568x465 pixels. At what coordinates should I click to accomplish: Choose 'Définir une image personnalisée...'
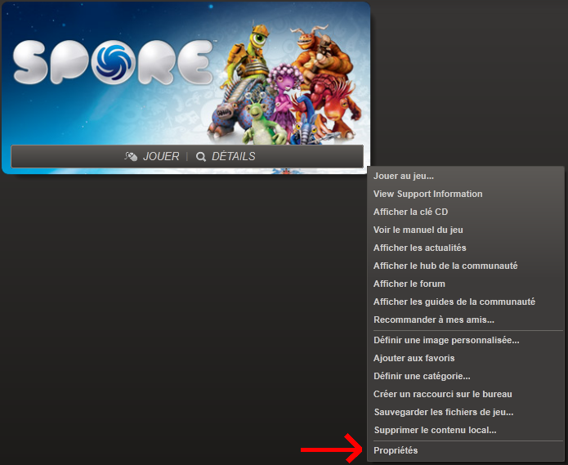466,341
